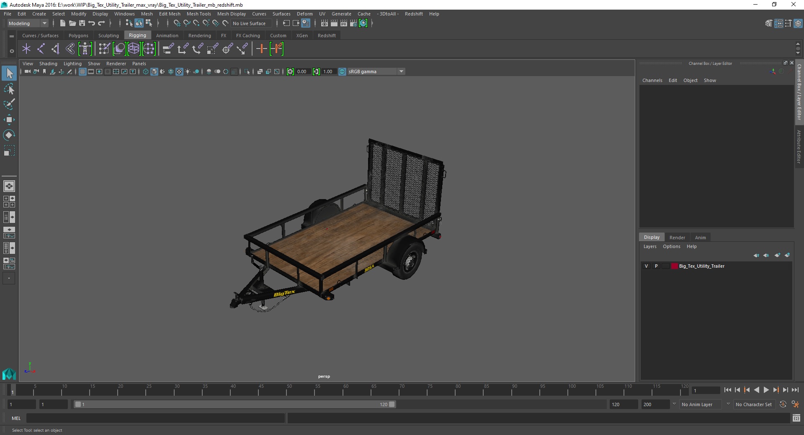Open Script Editor icon at command line
The image size is (804, 435).
(x=796, y=418)
